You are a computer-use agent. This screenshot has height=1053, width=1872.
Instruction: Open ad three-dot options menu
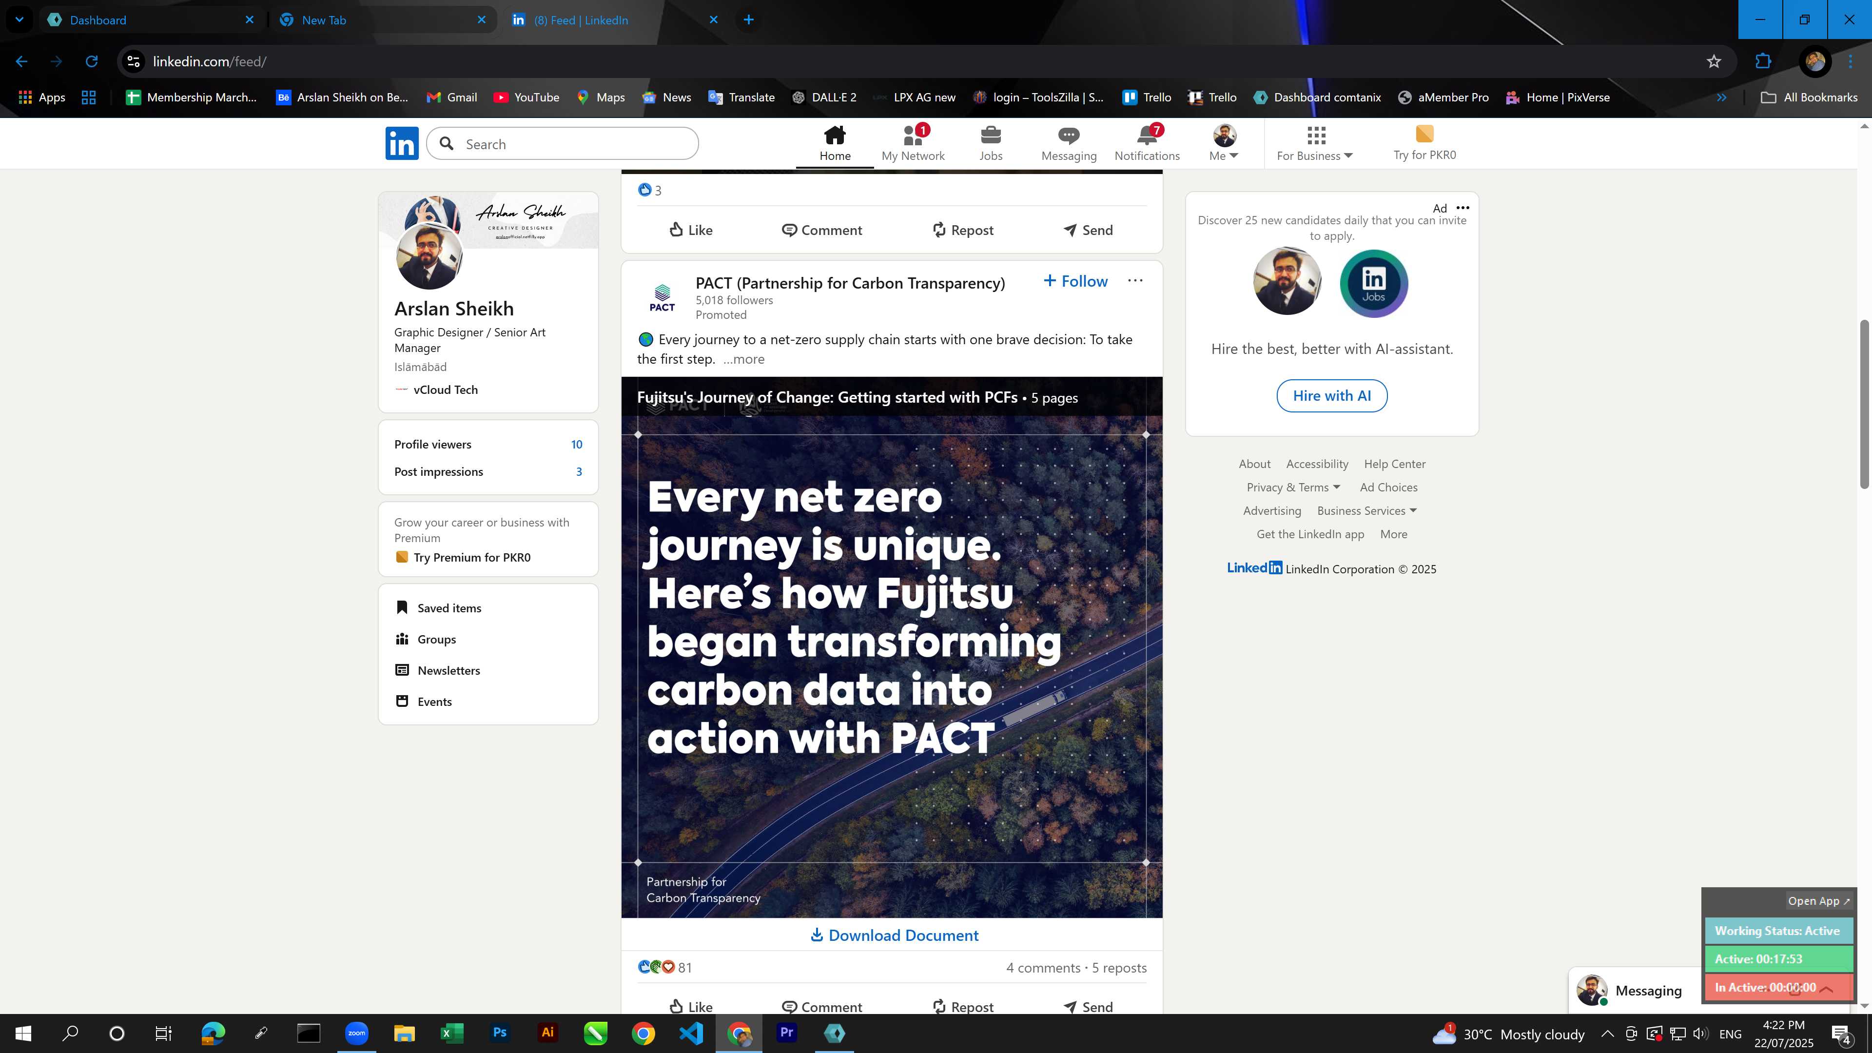click(1462, 208)
